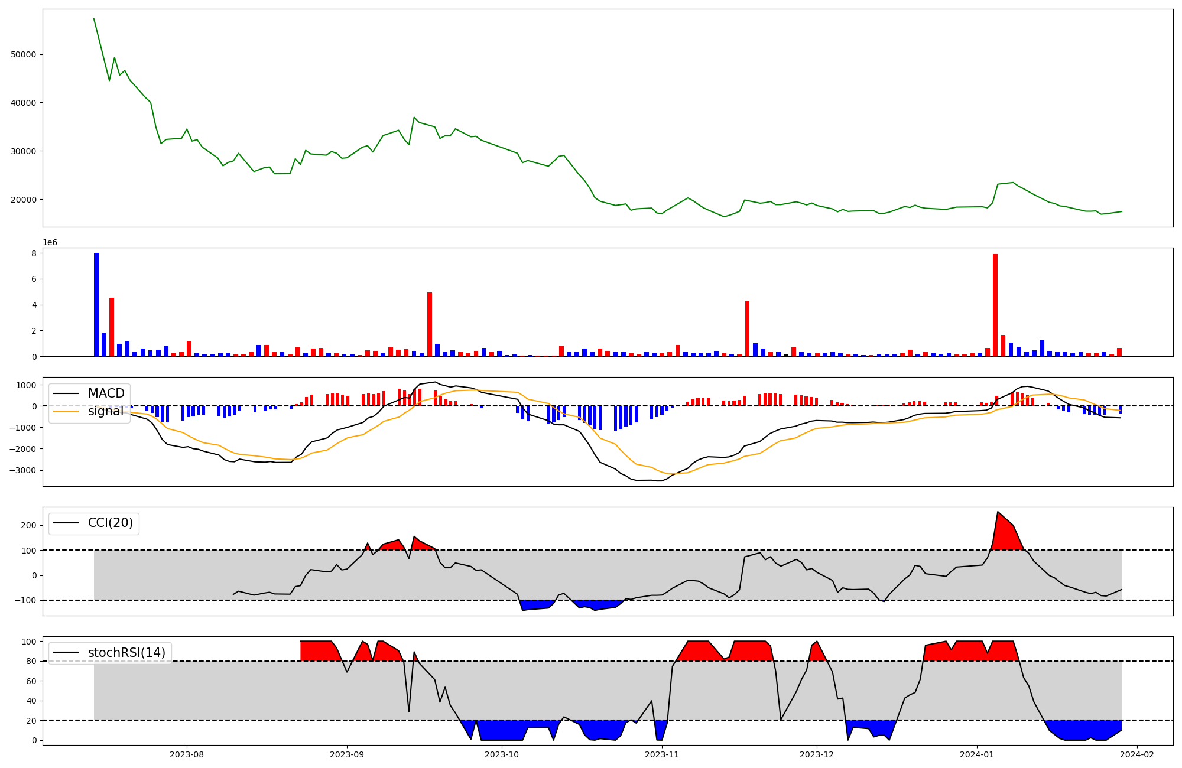
Task: Click the 2023-08 x-axis date label
Action: [187, 754]
